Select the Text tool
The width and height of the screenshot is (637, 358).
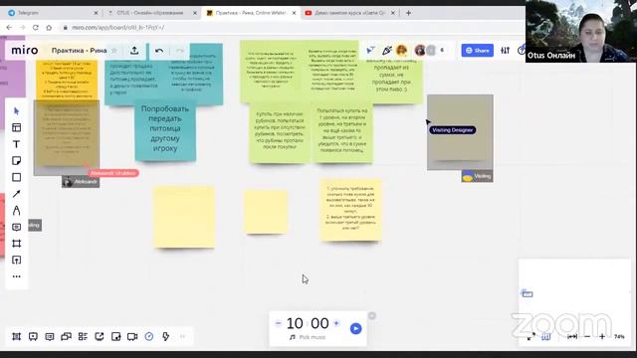pos(16,144)
